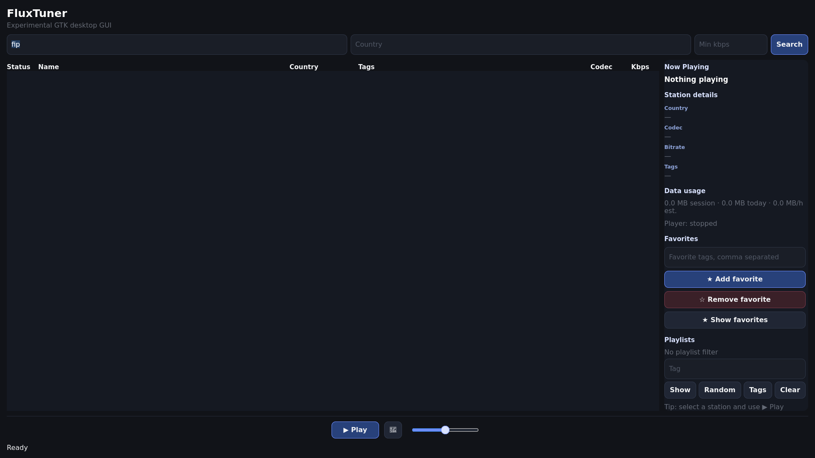The width and height of the screenshot is (815, 458).
Task: Click the Play button
Action: [x=355, y=430]
